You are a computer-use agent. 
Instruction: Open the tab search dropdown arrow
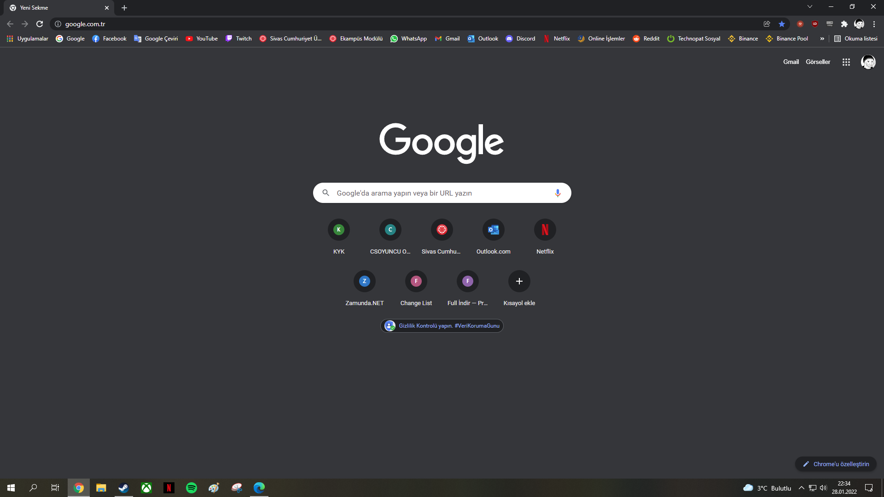[809, 6]
